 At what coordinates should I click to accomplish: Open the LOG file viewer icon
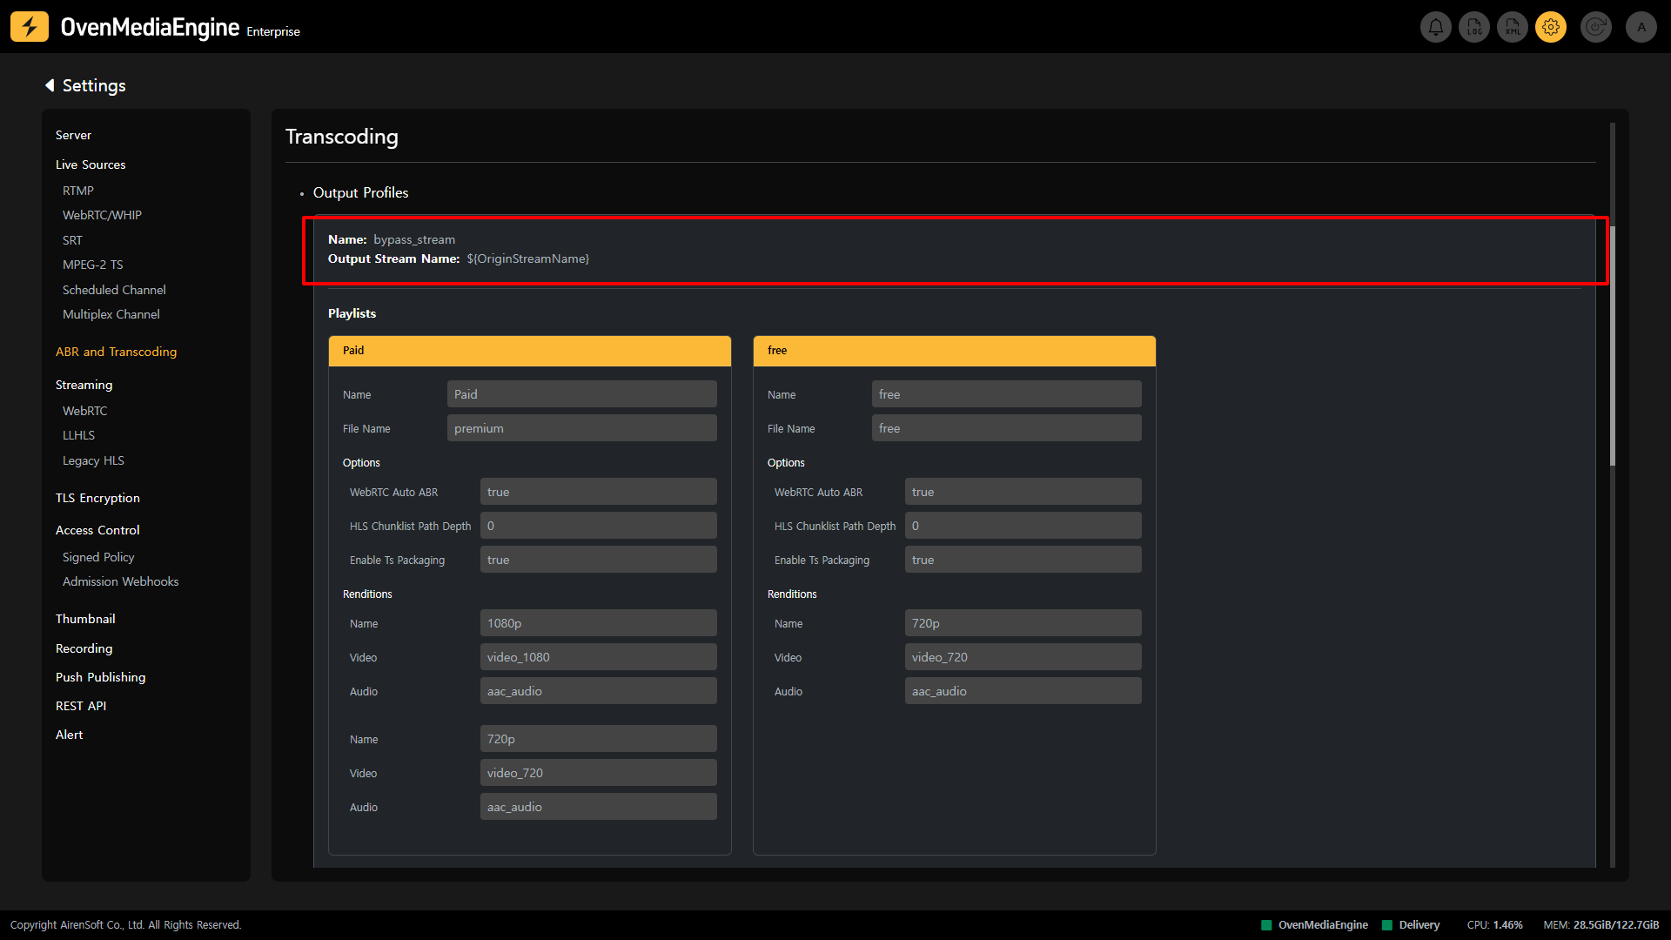pos(1474,27)
